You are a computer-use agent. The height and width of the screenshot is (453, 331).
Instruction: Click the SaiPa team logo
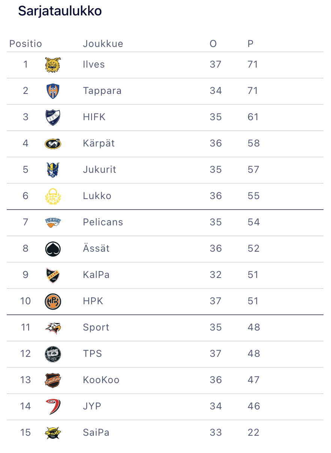[x=53, y=433]
